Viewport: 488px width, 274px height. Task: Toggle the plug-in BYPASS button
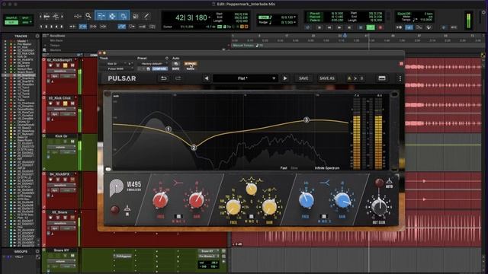coord(191,64)
